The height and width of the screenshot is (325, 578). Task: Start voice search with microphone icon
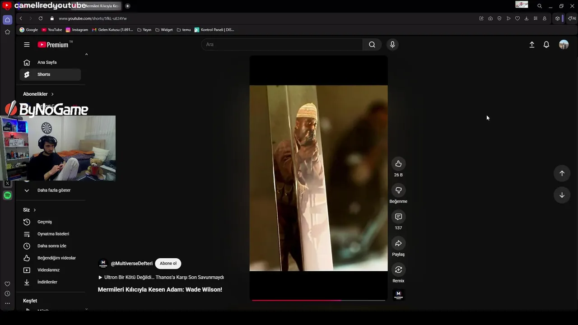[x=392, y=45]
